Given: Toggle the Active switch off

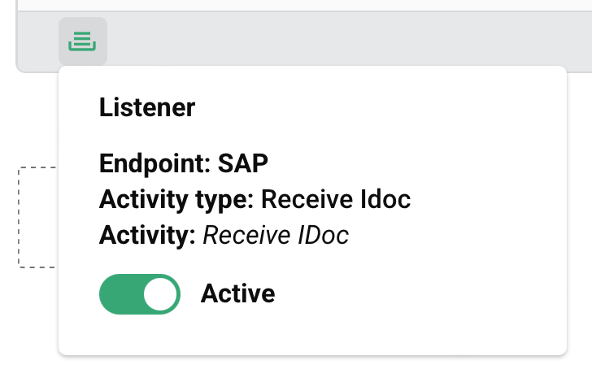Looking at the screenshot, I should (x=139, y=293).
